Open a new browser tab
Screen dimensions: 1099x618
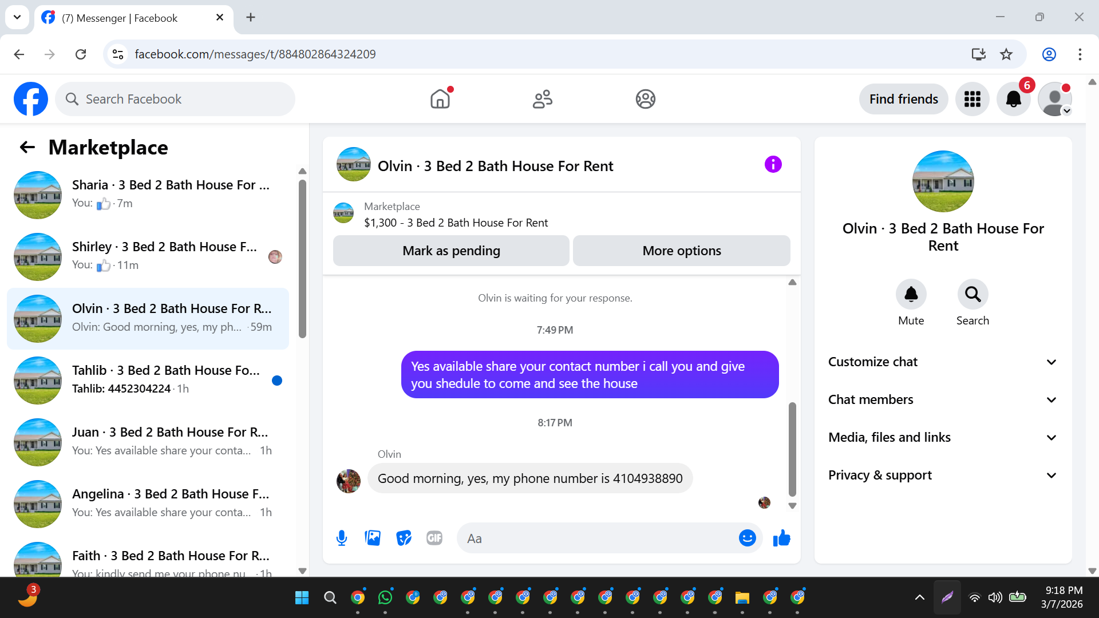[x=251, y=18]
